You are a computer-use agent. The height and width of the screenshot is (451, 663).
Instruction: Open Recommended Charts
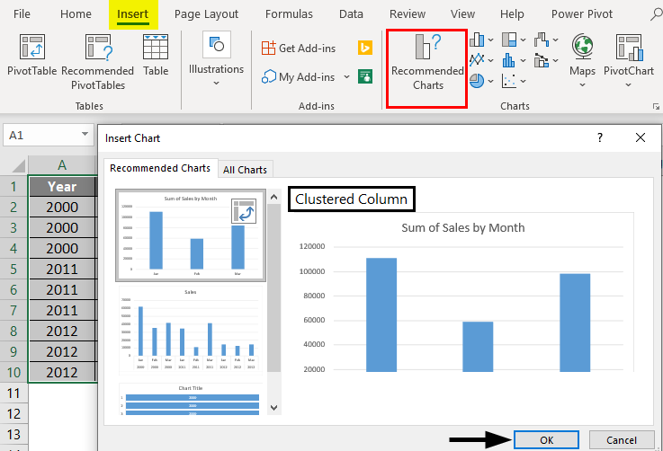tap(427, 68)
